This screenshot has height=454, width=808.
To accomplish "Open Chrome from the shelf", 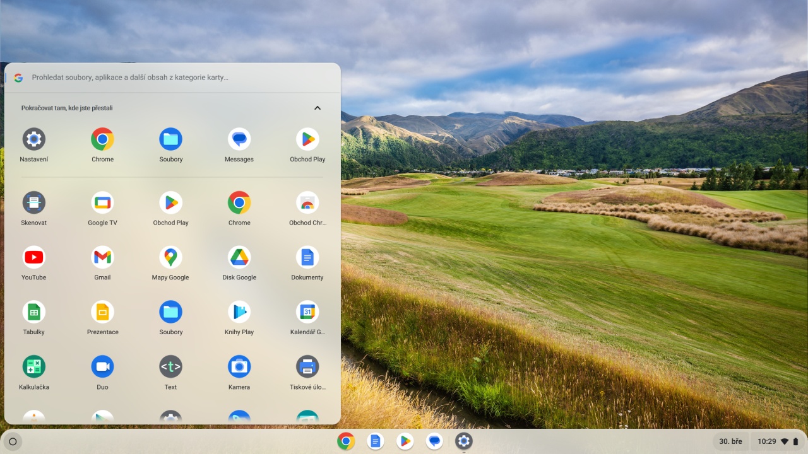I will 346,441.
